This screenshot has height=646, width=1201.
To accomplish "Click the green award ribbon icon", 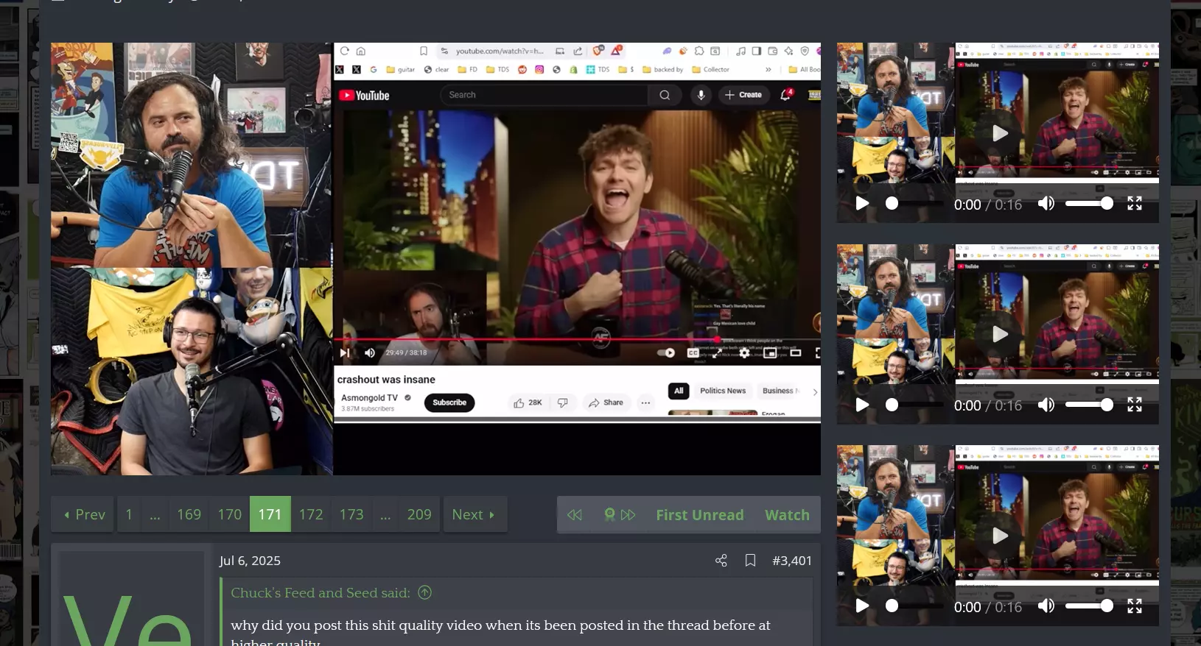I will click(x=609, y=515).
